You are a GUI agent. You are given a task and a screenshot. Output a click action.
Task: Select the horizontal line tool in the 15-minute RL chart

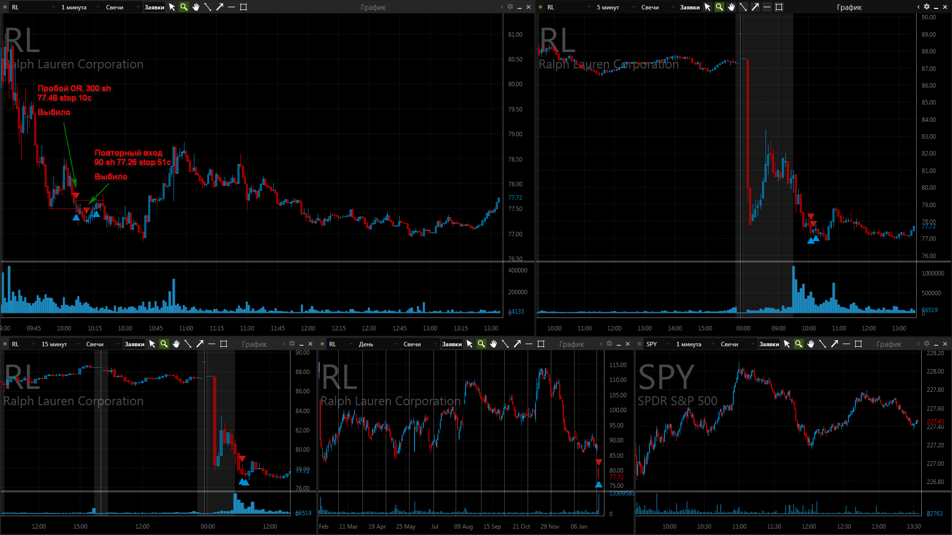coord(212,344)
